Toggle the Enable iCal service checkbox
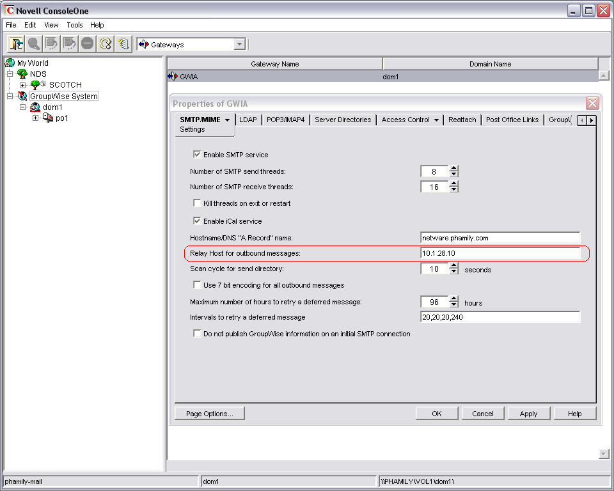The width and height of the screenshot is (614, 491). [x=197, y=221]
